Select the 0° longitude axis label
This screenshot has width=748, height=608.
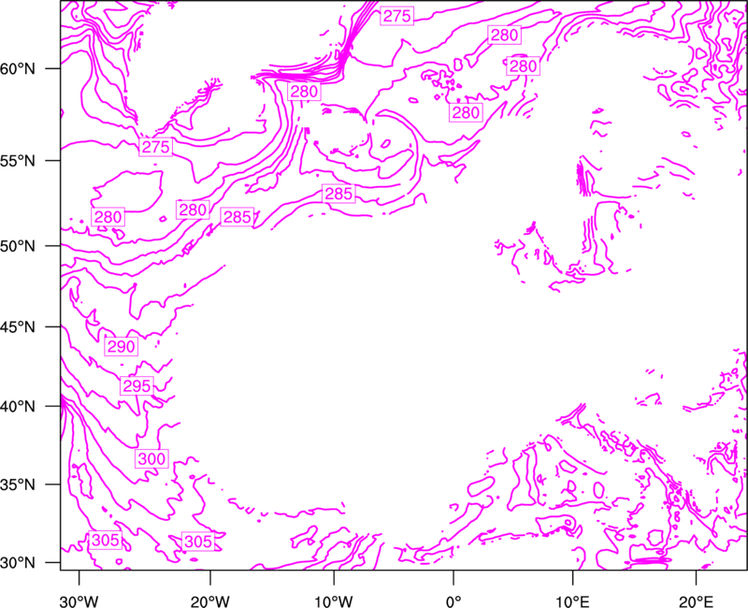point(453,601)
